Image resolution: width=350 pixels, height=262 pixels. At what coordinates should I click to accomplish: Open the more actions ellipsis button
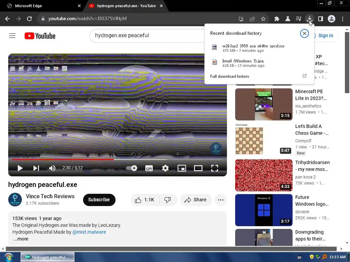(221, 200)
